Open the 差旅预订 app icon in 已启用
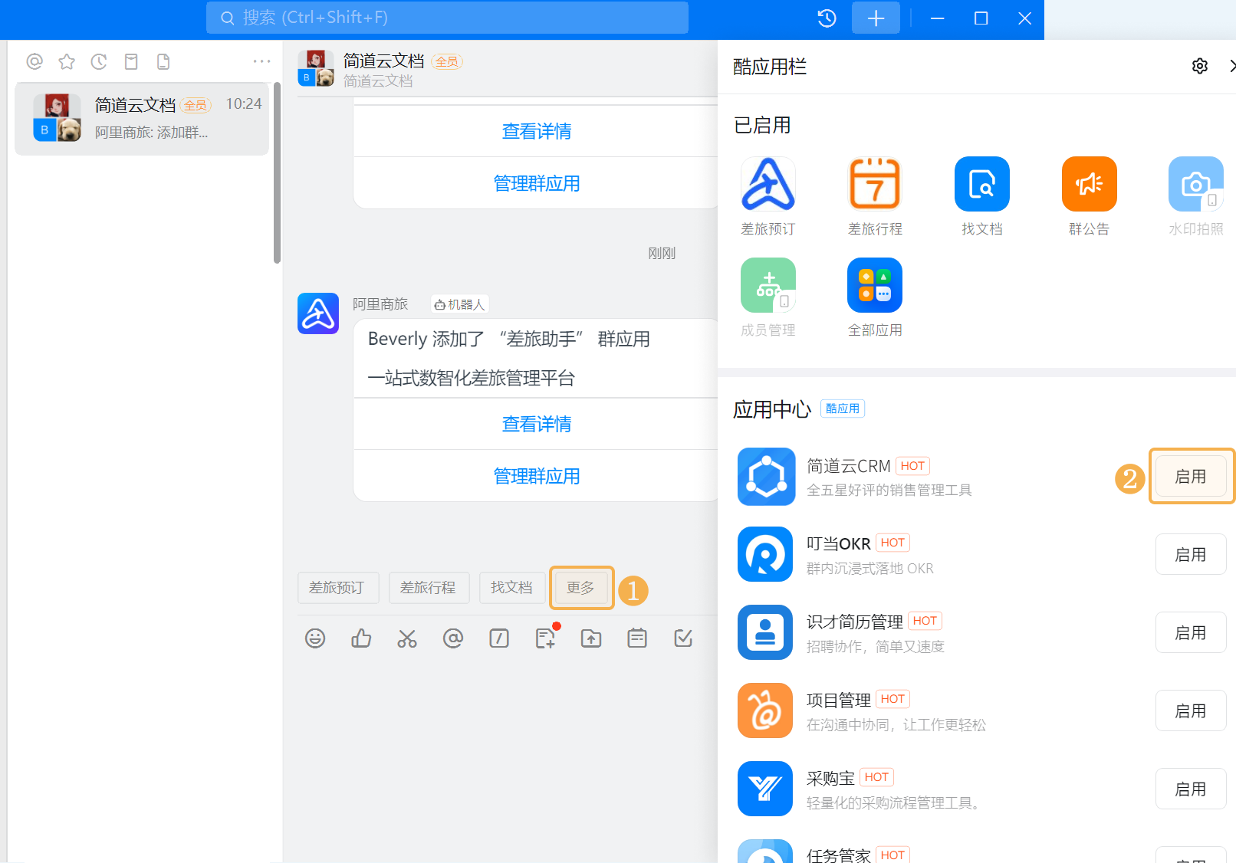The height and width of the screenshot is (863, 1236). [768, 184]
